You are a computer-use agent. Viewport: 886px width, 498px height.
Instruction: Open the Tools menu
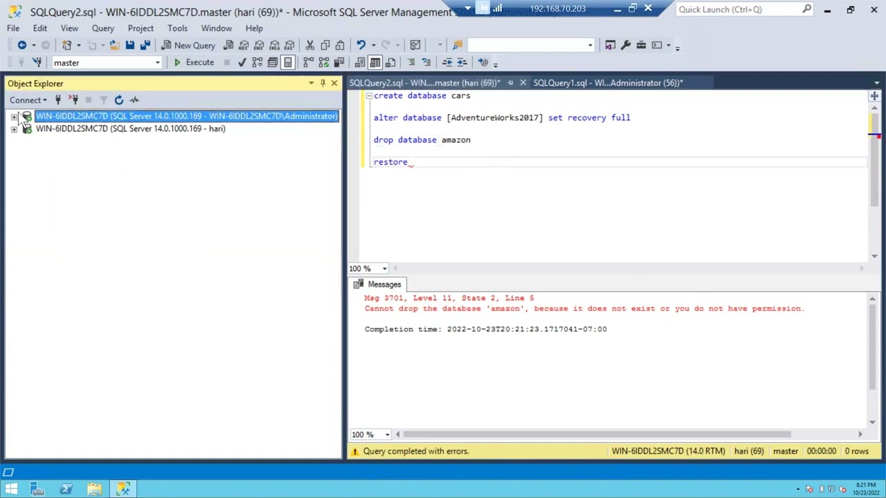(x=177, y=28)
